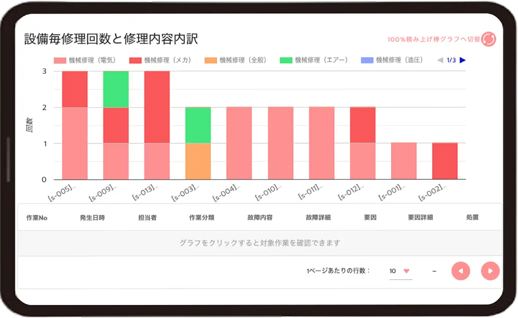518x318 pixels.
Task: Sort by 作業No column header
Action: coord(37,218)
